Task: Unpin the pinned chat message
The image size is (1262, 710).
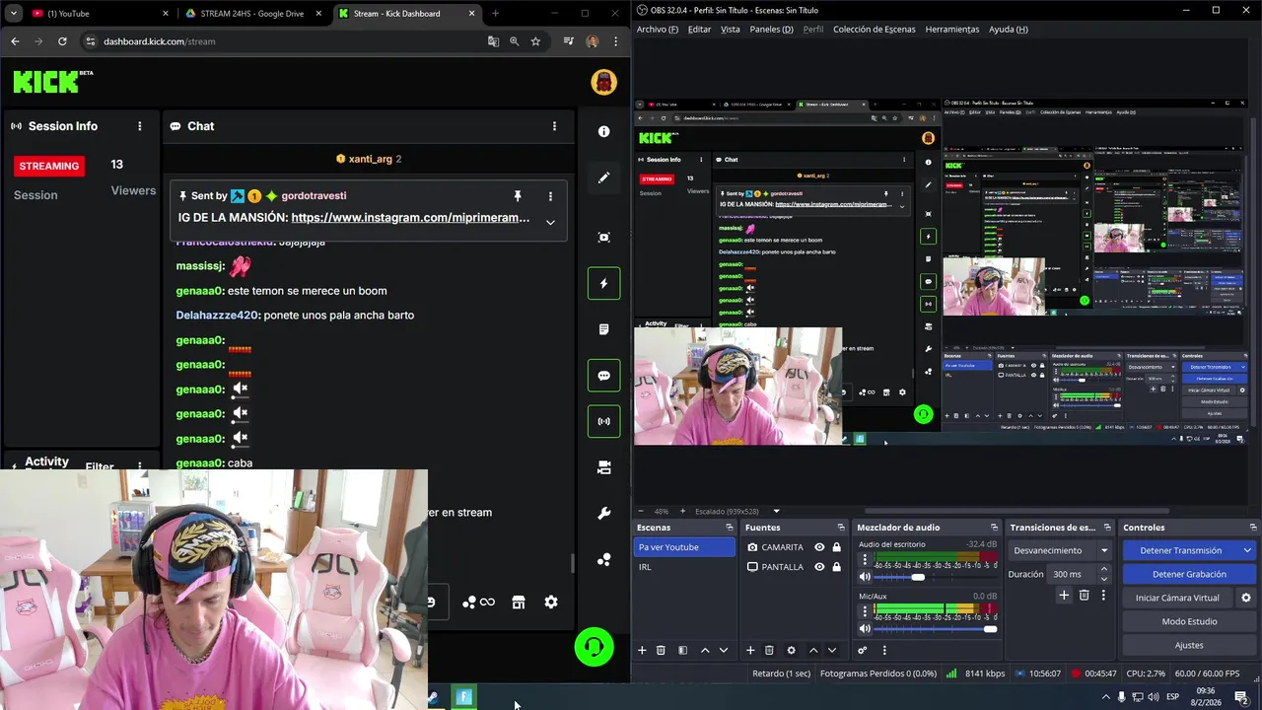Action: click(517, 196)
